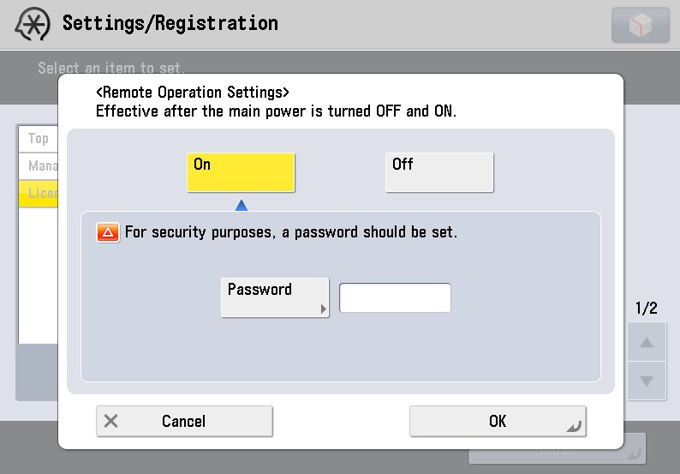Click the security password warning message
The width and height of the screenshot is (680, 474).
pyautogui.click(x=291, y=232)
